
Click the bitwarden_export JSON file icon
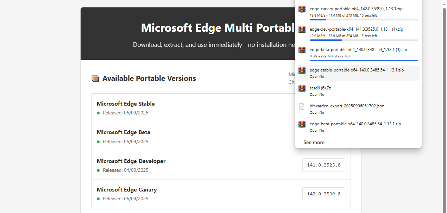click(x=302, y=106)
